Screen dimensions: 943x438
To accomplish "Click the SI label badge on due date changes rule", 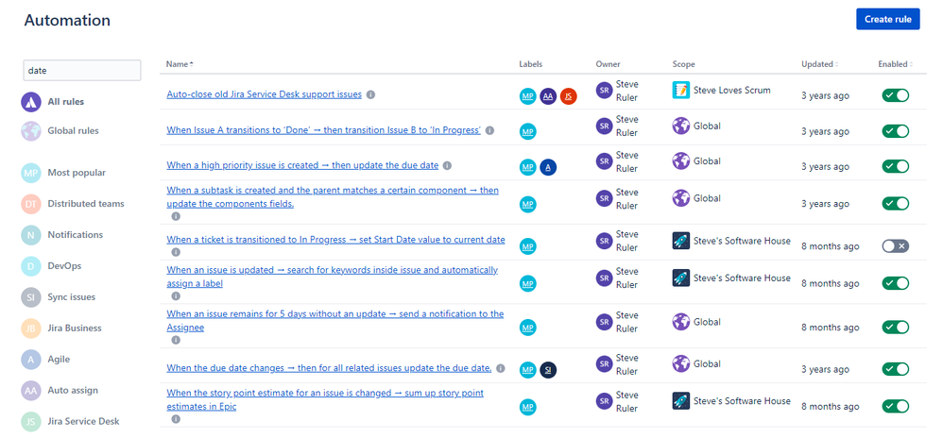I will pyautogui.click(x=548, y=370).
